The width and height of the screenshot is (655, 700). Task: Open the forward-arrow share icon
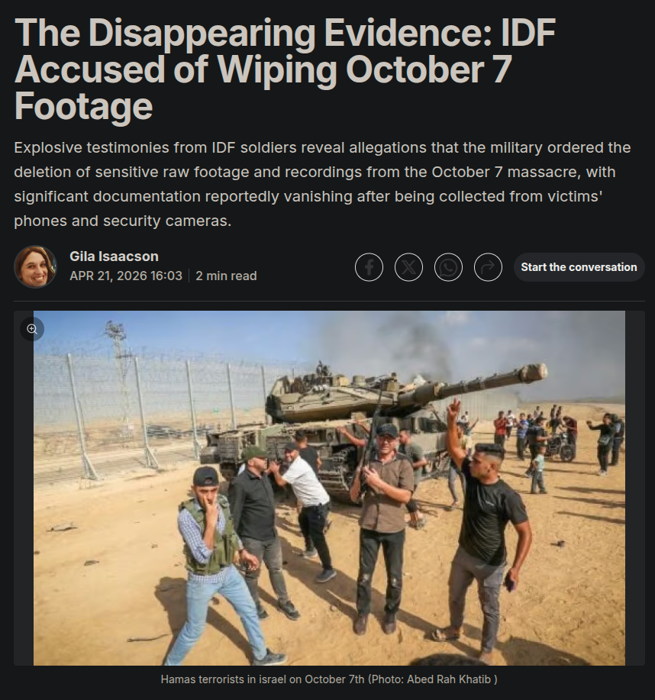coord(488,267)
